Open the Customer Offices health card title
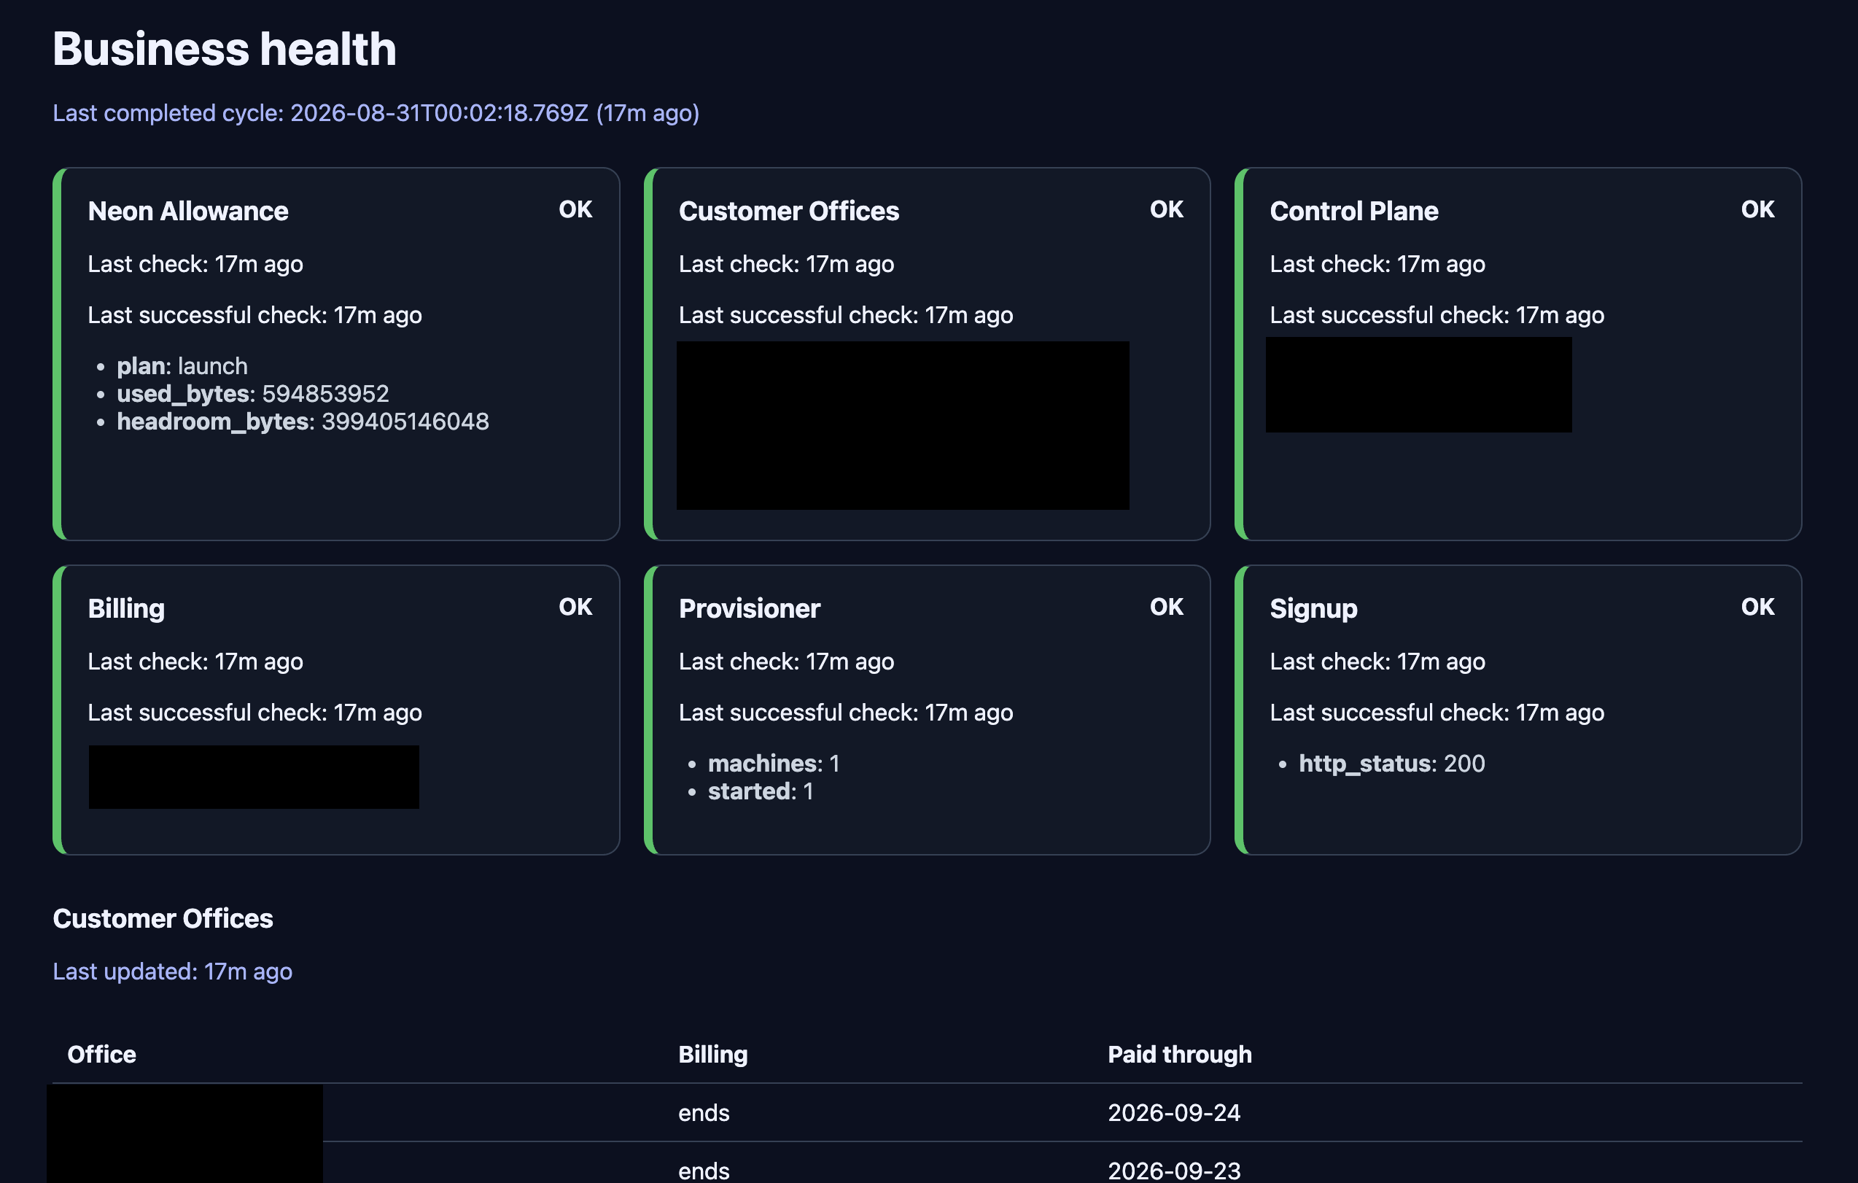Image resolution: width=1858 pixels, height=1183 pixels. [788, 211]
